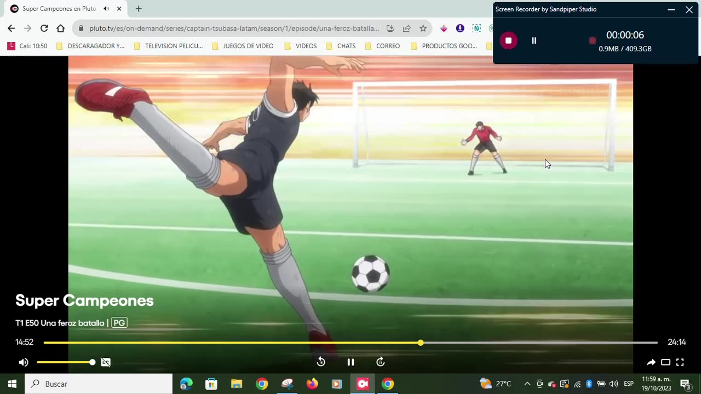
Task: Switch the ESP input language indicator
Action: [629, 384]
